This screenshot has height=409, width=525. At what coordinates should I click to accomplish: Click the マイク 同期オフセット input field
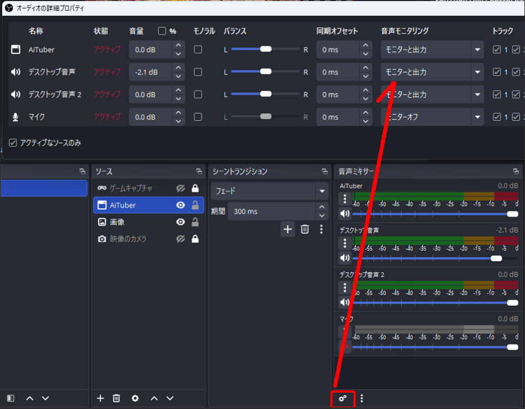pyautogui.click(x=338, y=117)
